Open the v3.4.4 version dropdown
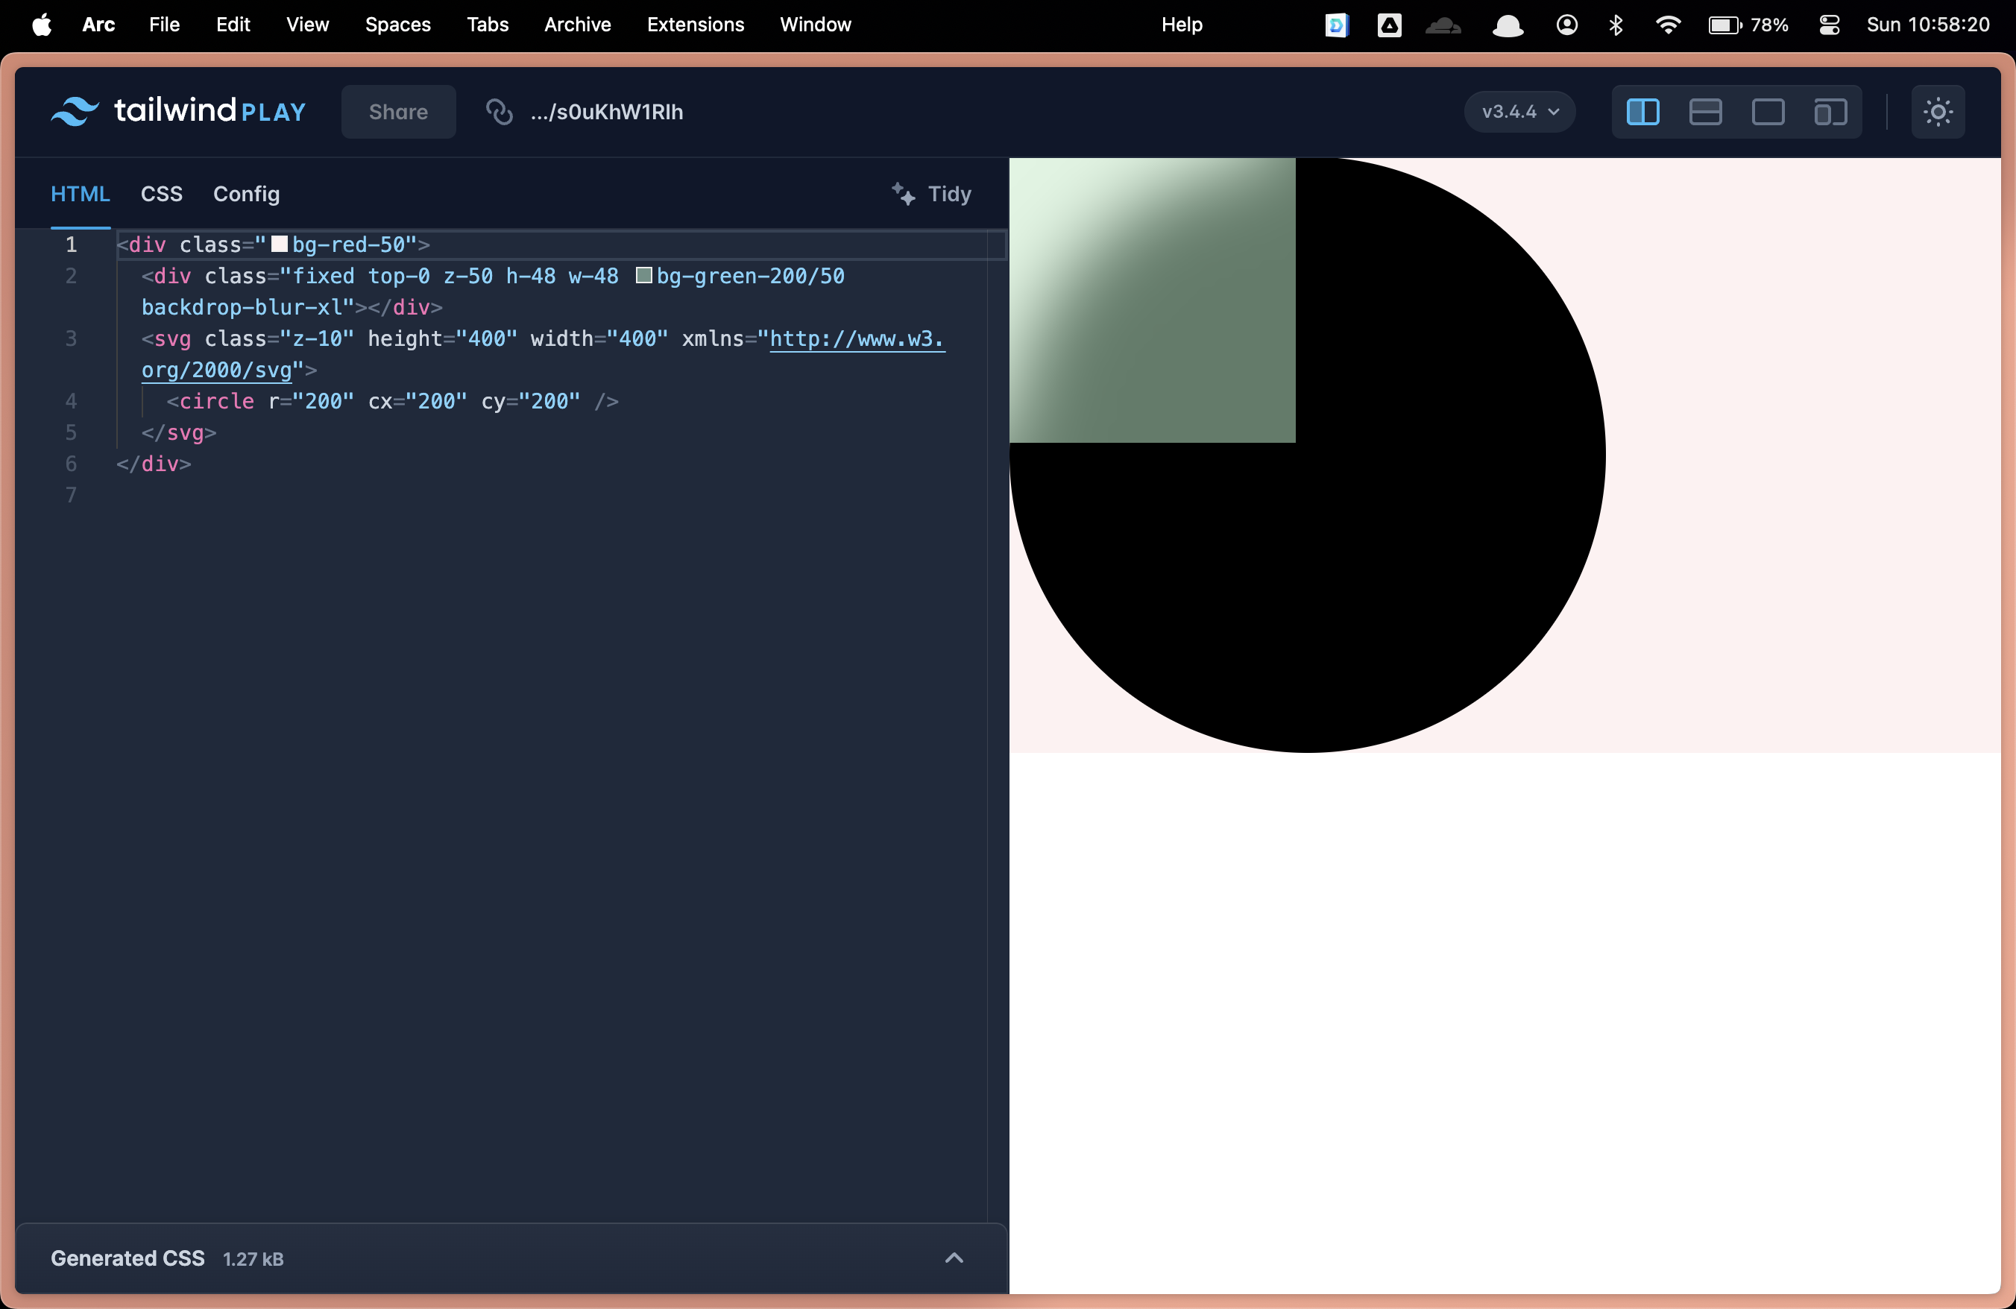The height and width of the screenshot is (1309, 2016). [x=1519, y=112]
